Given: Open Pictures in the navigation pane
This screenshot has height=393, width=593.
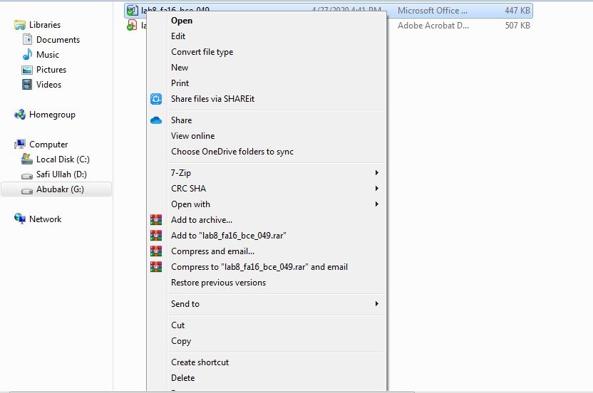Looking at the screenshot, I should pos(51,70).
